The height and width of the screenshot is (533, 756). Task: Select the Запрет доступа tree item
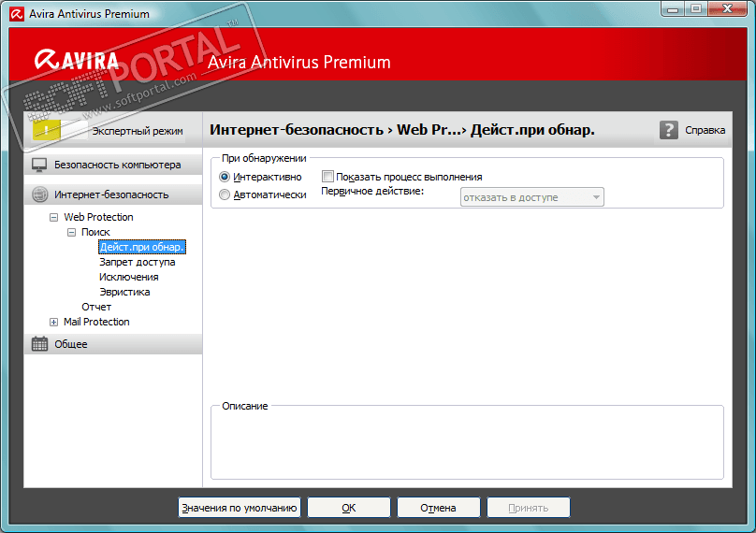pyautogui.click(x=137, y=262)
